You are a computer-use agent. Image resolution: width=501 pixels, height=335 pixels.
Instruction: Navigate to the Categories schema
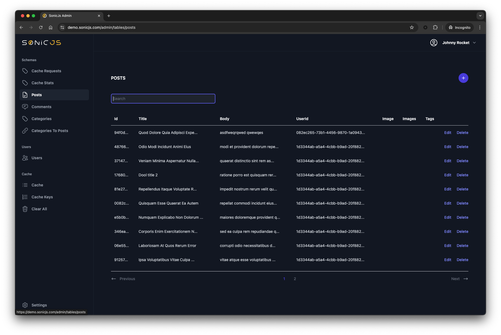41,119
